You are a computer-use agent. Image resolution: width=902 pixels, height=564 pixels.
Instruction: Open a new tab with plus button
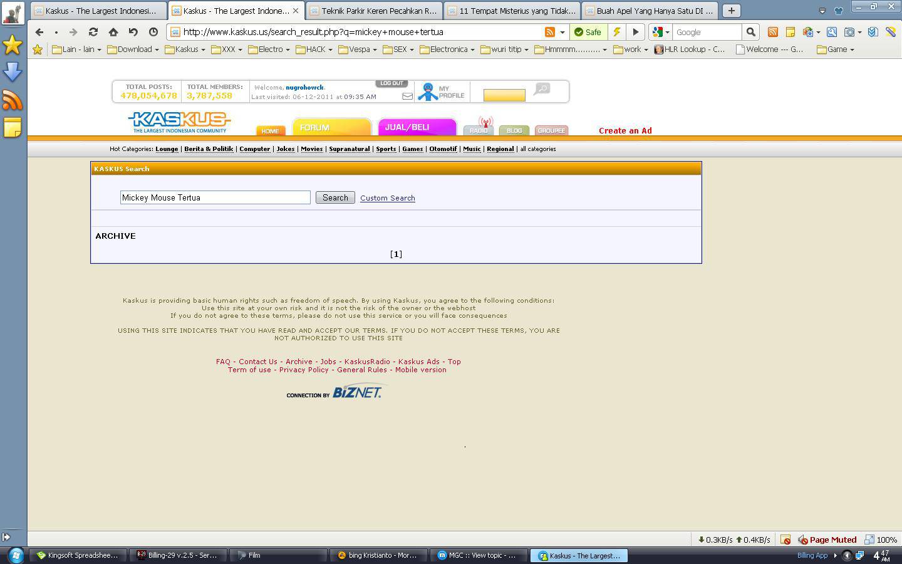tap(731, 11)
